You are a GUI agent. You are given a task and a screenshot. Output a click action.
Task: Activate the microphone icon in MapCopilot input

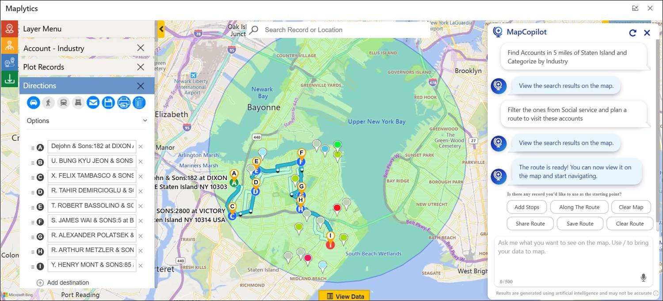[644, 277]
